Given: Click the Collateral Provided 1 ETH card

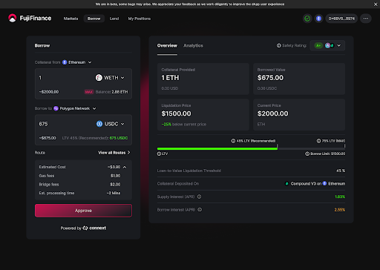Looking at the screenshot, I should point(203,79).
